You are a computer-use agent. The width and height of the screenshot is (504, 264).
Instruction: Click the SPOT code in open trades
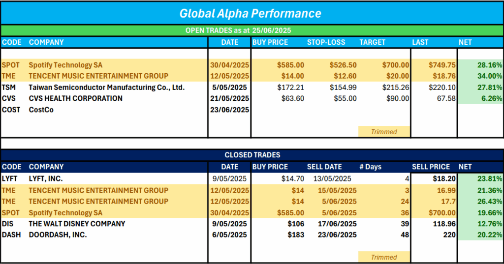11,65
